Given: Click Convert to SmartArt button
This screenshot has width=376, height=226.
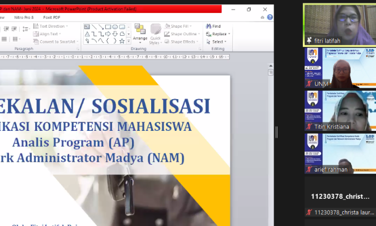Looking at the screenshot, I should point(55,42).
